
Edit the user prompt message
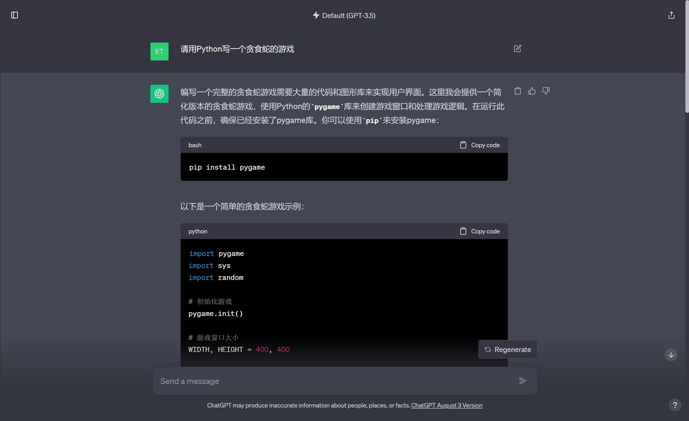pos(517,49)
